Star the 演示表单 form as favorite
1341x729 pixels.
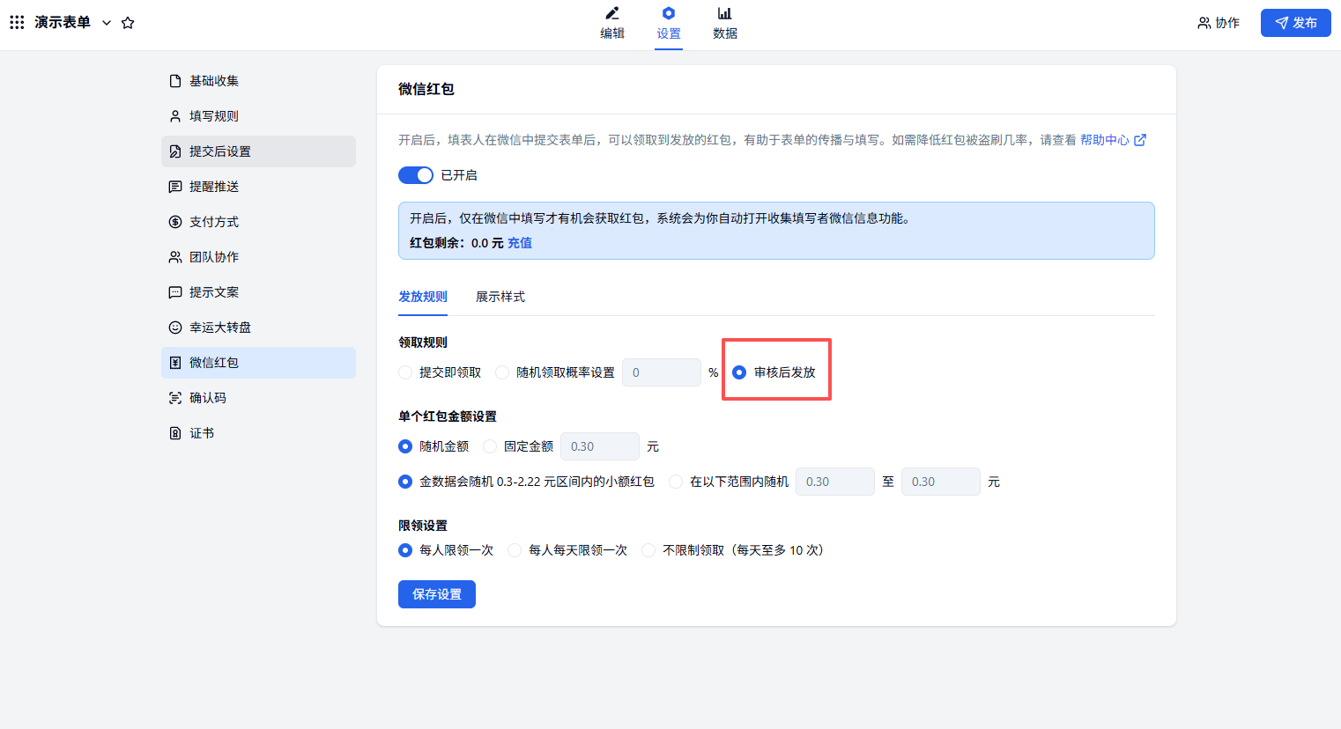[x=128, y=23]
